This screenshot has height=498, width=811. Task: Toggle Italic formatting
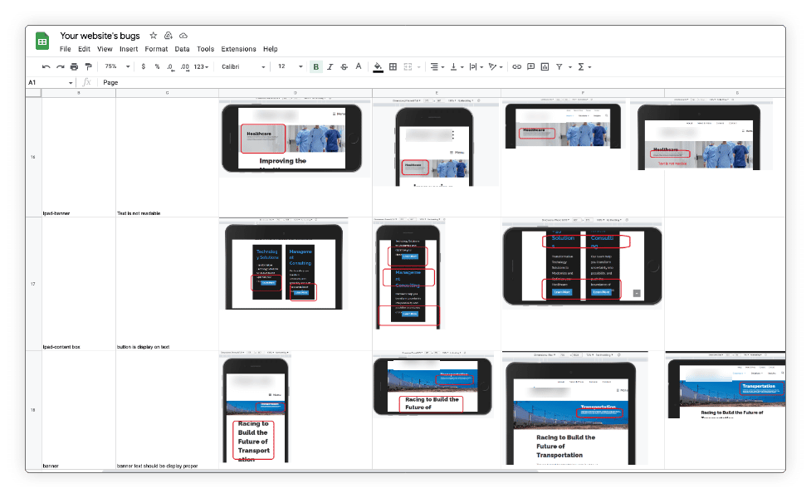pyautogui.click(x=330, y=66)
